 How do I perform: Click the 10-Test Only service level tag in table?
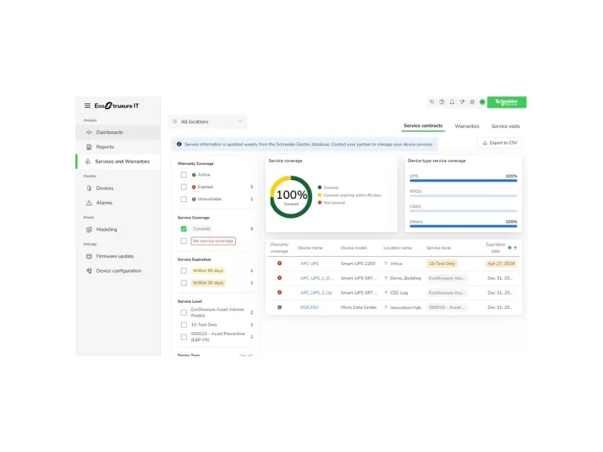442,264
